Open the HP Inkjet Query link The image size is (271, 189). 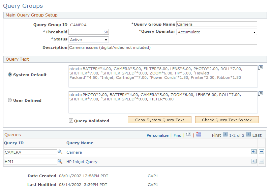(x=82, y=162)
